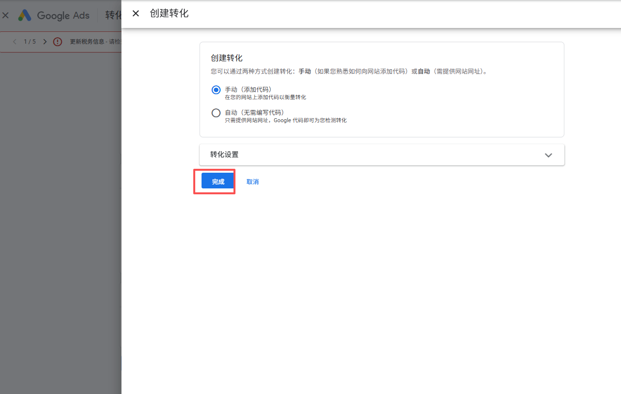This screenshot has height=394, width=621.
Task: Click the X left of Google Ads logo
Action: pos(5,15)
